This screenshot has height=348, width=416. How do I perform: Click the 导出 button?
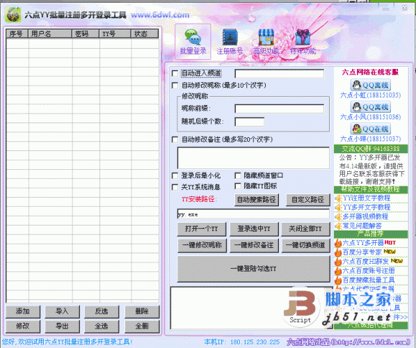pos(62,326)
